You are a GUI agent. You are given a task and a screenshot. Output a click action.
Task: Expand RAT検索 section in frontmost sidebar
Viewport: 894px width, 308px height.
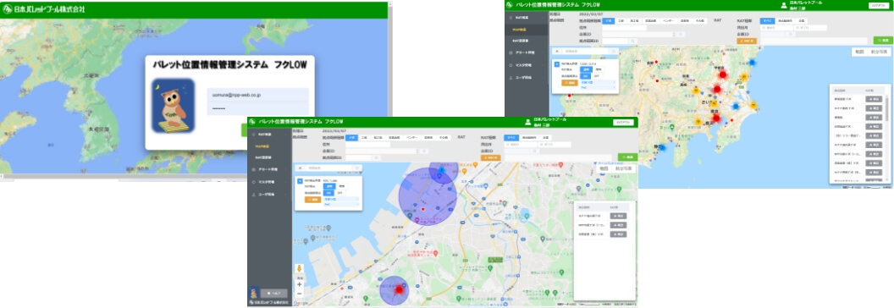coord(269,135)
